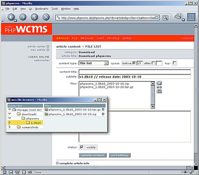
Task: Click the Print icon in the toolbar
Action: [x=178, y=16]
